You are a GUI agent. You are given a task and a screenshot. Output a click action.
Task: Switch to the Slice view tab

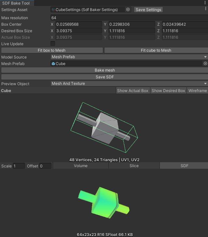[134, 166]
